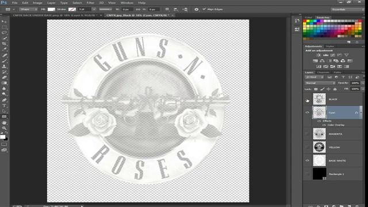Switch to the CMYK BACK UNDER BASE document tab
The width and height of the screenshot is (368, 207).
click(x=55, y=16)
